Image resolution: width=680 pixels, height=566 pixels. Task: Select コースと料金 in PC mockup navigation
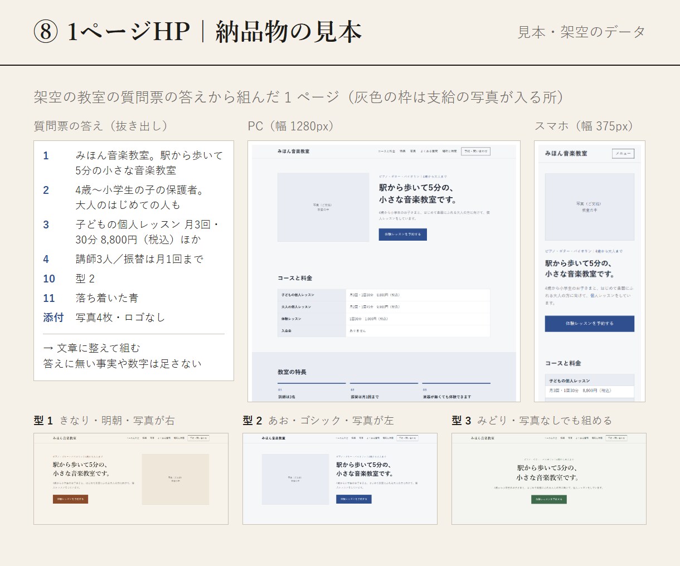(386, 152)
